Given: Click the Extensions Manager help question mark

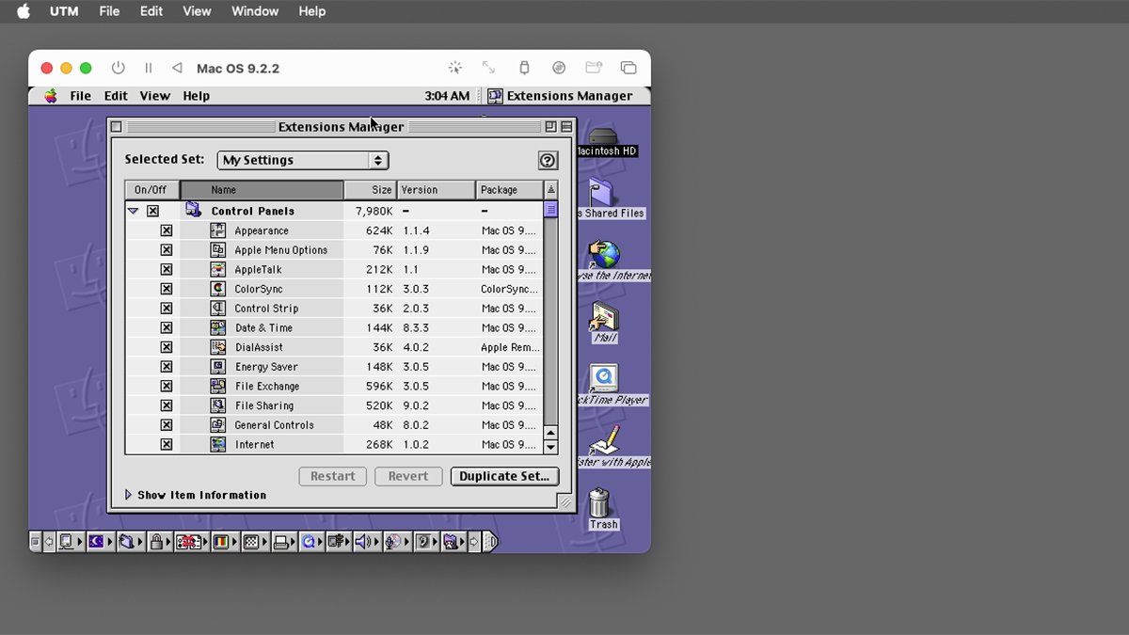Looking at the screenshot, I should tap(548, 160).
